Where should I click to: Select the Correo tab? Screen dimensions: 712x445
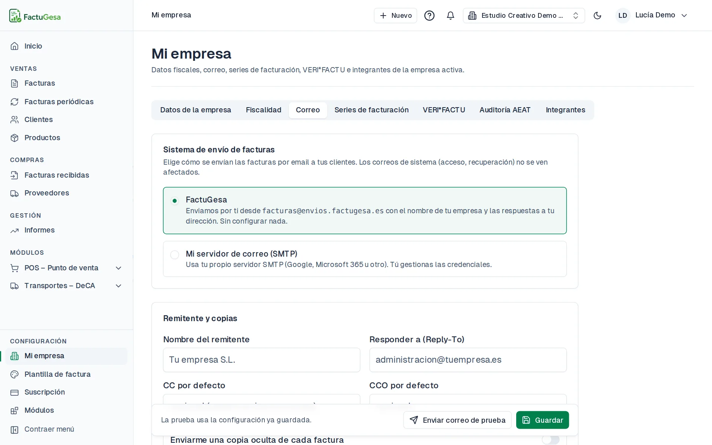[x=308, y=110]
